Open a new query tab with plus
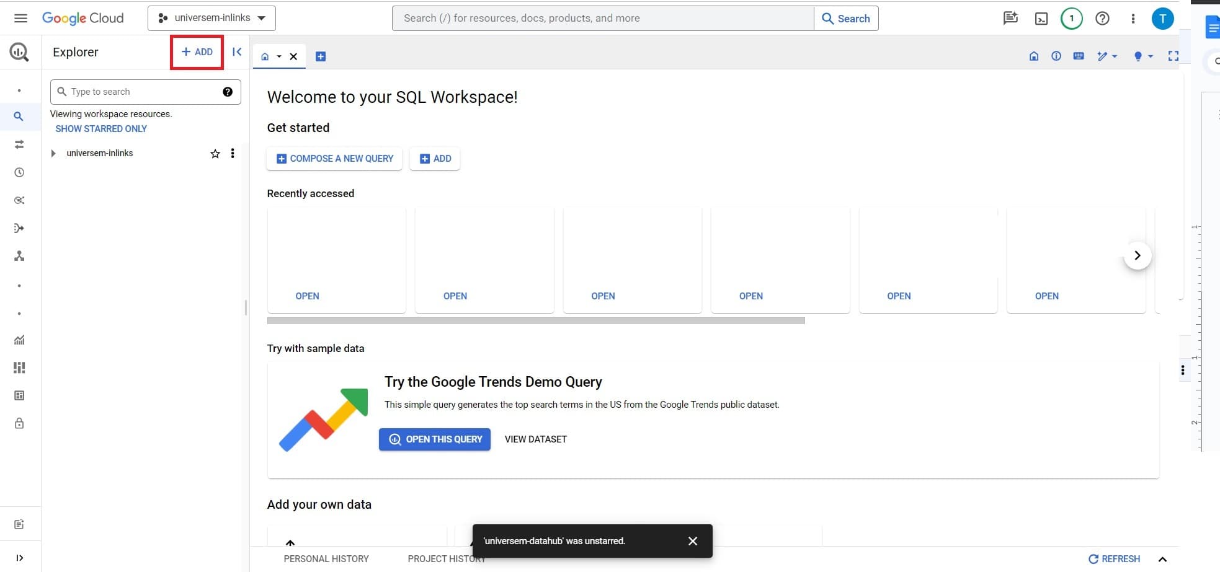The image size is (1220, 572). click(321, 56)
